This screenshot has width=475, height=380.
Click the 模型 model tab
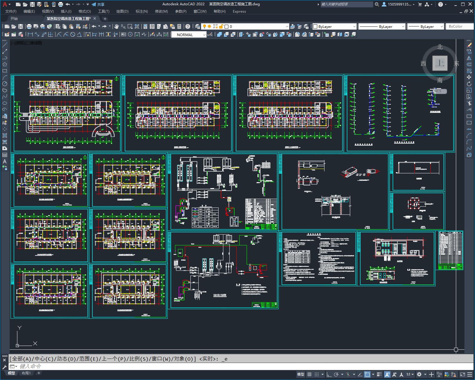11,373
